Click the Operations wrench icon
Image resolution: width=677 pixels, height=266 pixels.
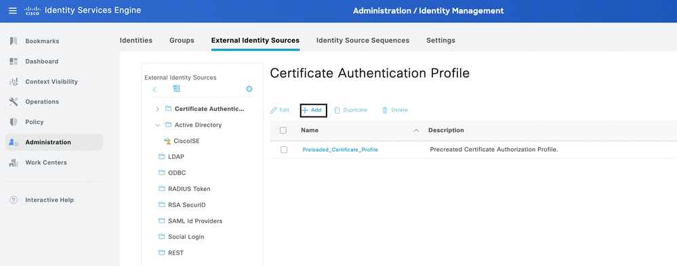point(14,102)
